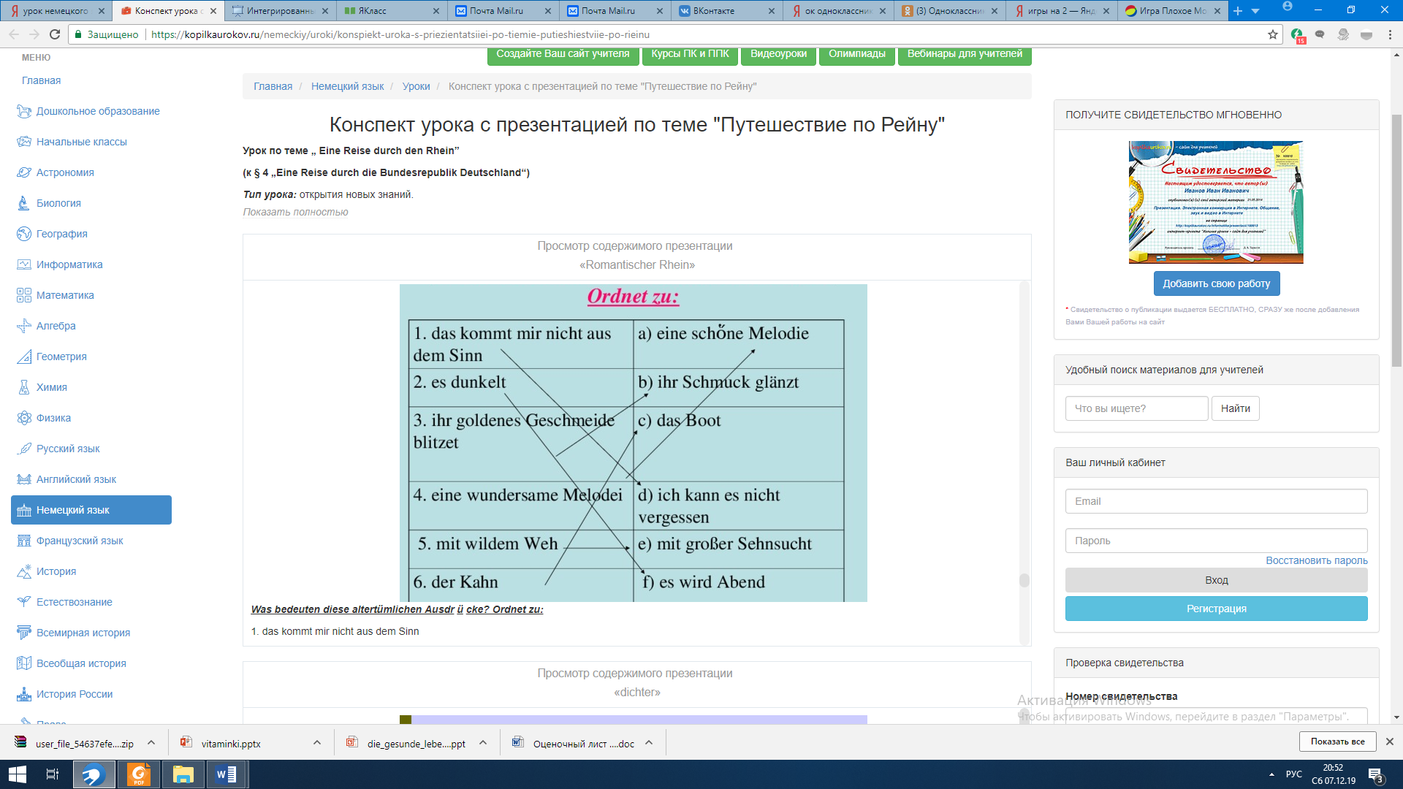
Task: Click the Добавить свою работу button
Action: point(1216,283)
